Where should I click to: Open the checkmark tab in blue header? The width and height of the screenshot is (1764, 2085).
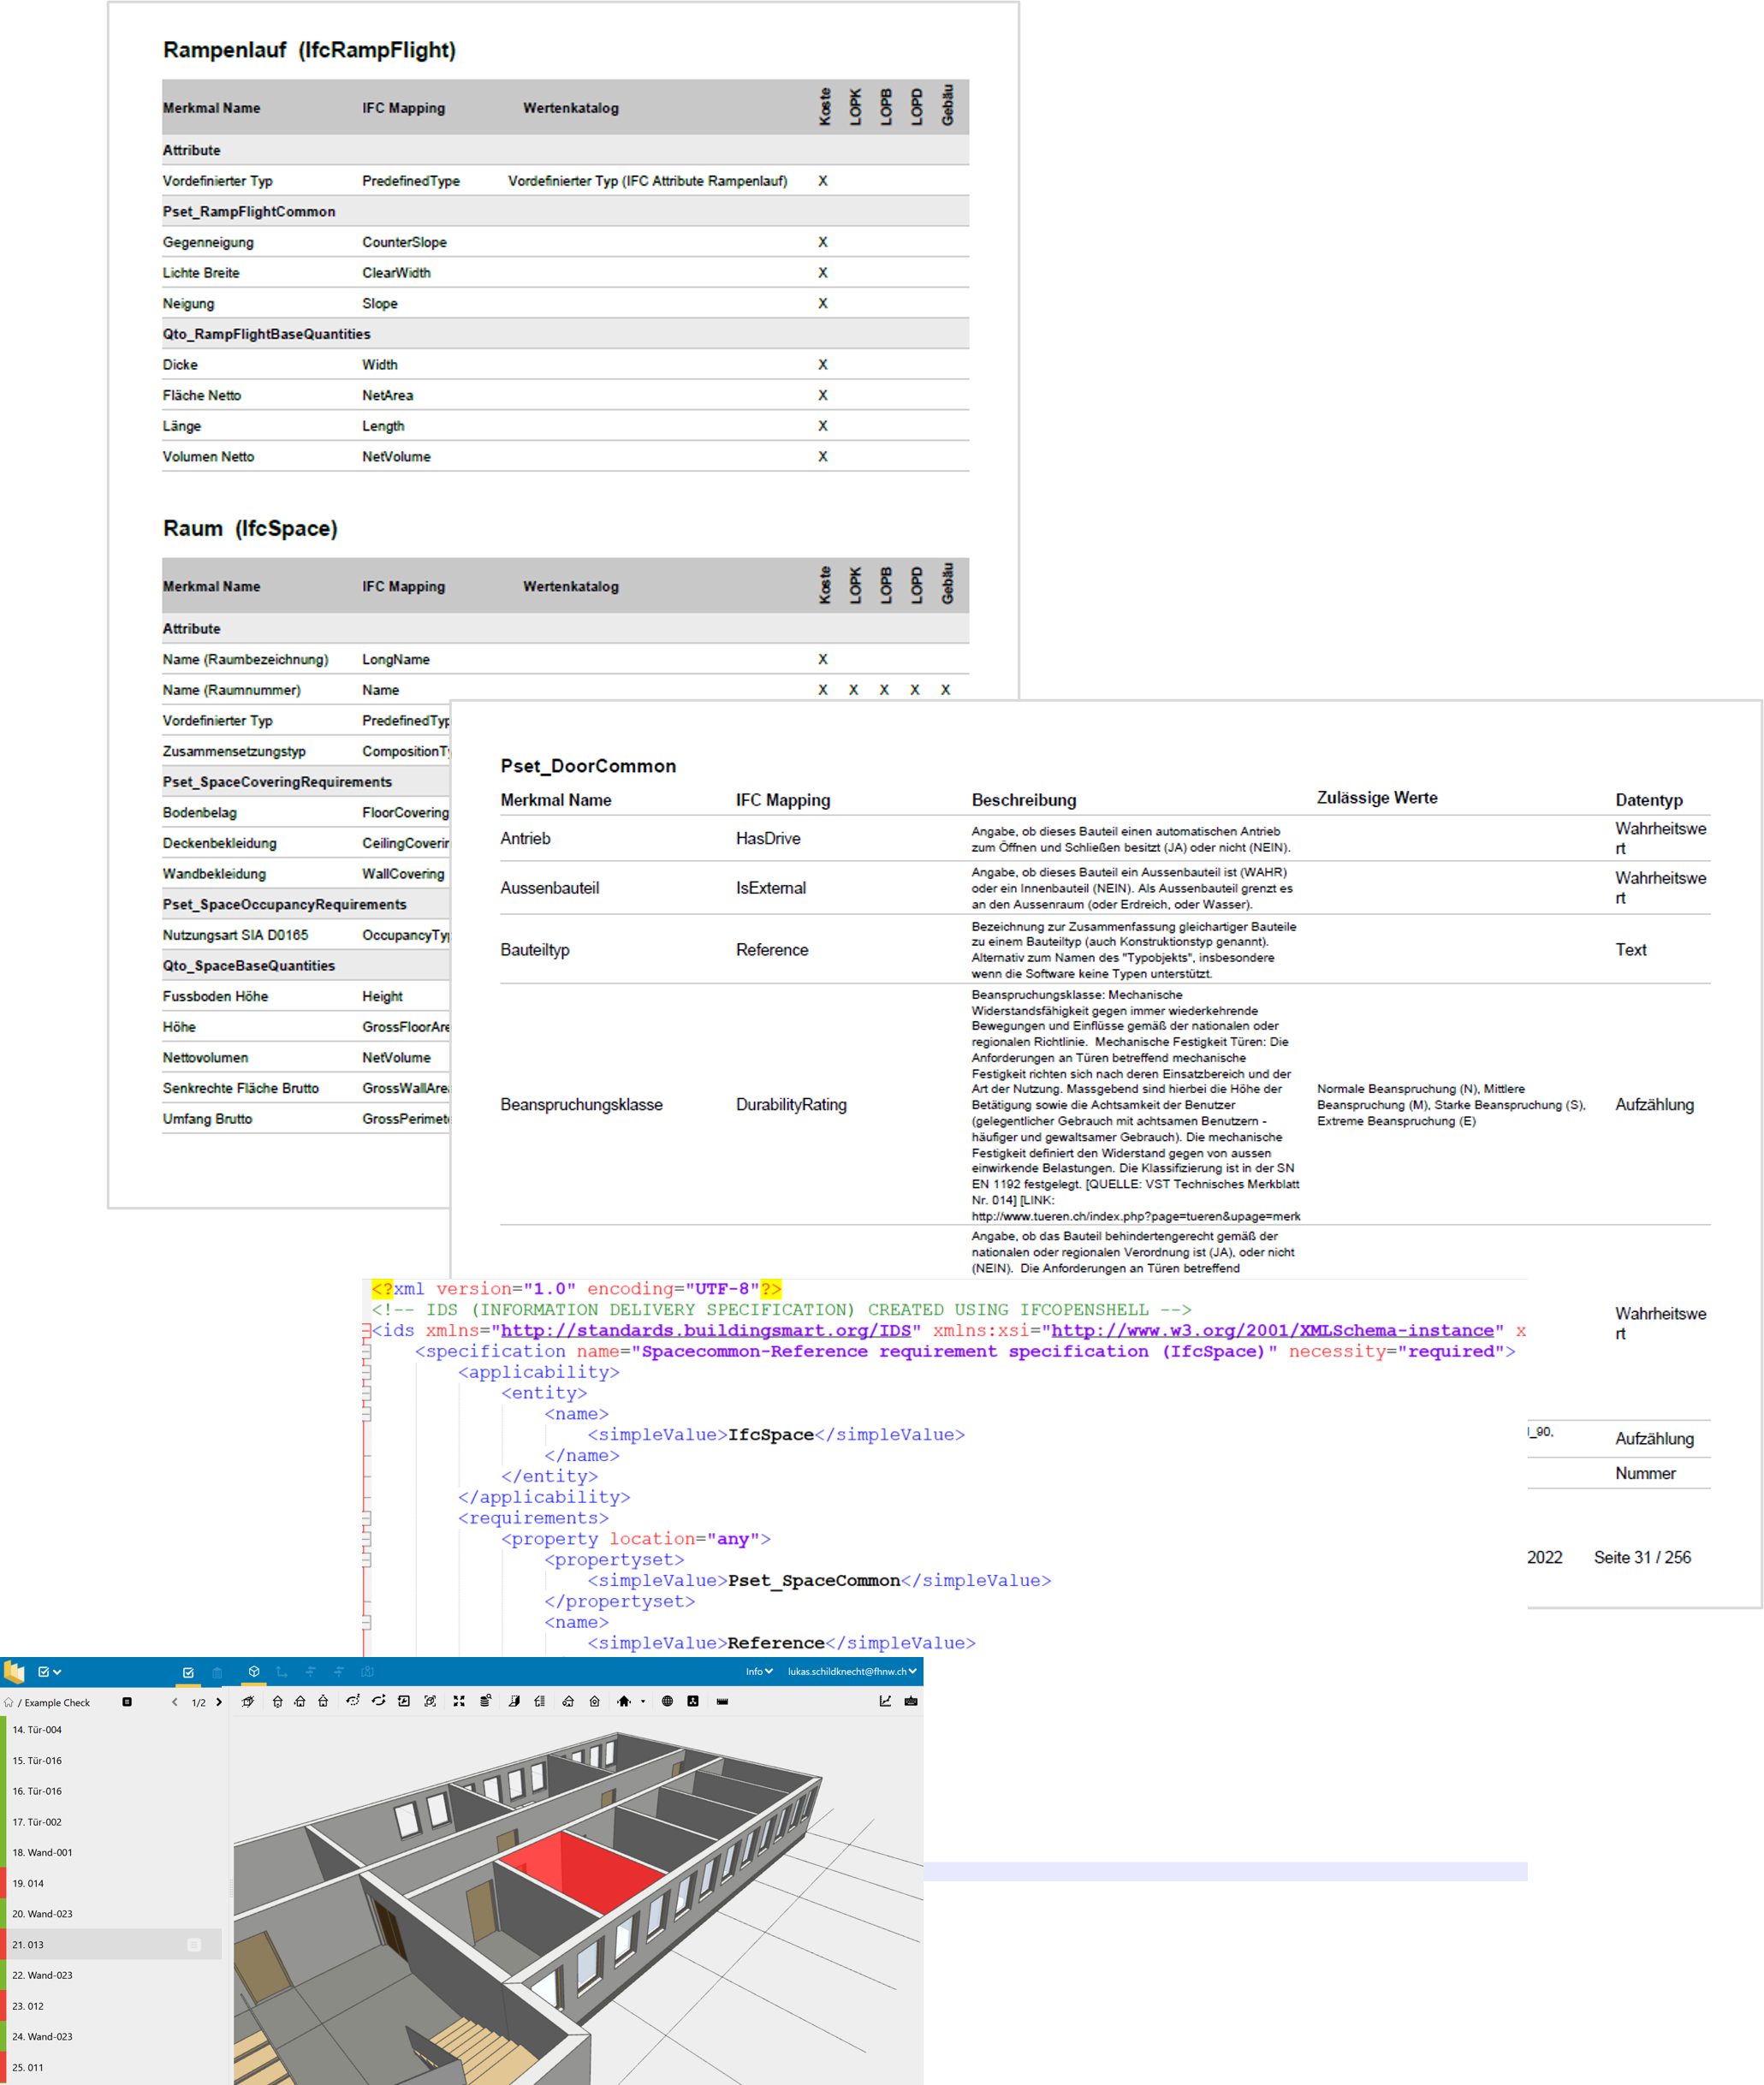tap(188, 1672)
